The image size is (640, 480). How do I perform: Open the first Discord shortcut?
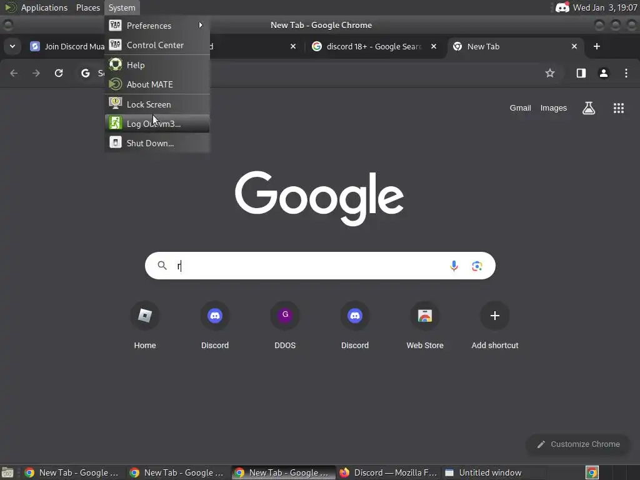point(215,326)
